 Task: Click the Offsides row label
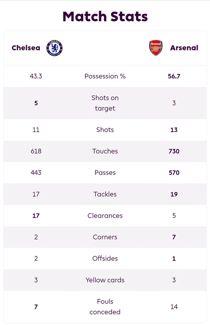tap(105, 258)
